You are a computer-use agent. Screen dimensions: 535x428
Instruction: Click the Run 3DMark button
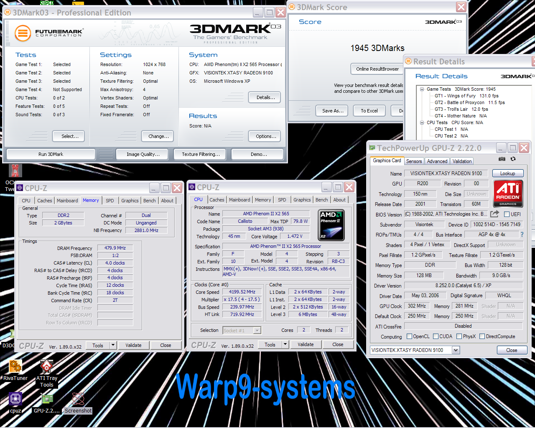click(51, 154)
